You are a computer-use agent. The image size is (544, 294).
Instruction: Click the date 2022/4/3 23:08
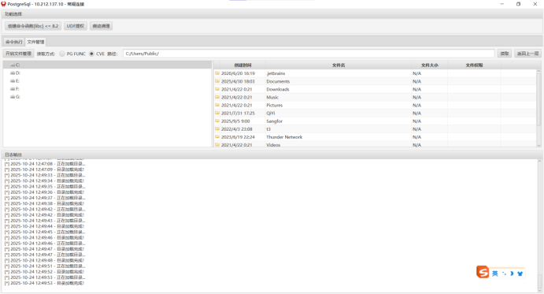click(237, 129)
